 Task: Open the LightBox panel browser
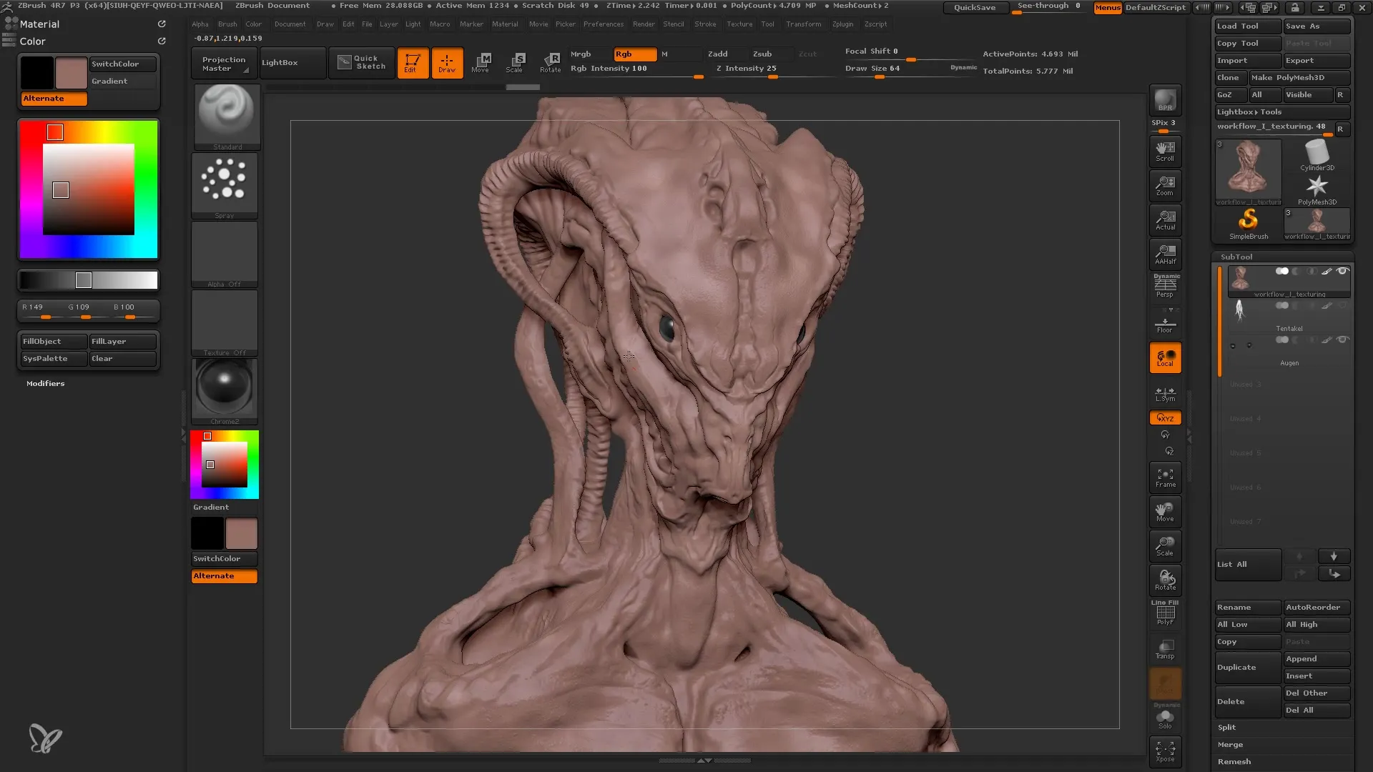coord(279,62)
